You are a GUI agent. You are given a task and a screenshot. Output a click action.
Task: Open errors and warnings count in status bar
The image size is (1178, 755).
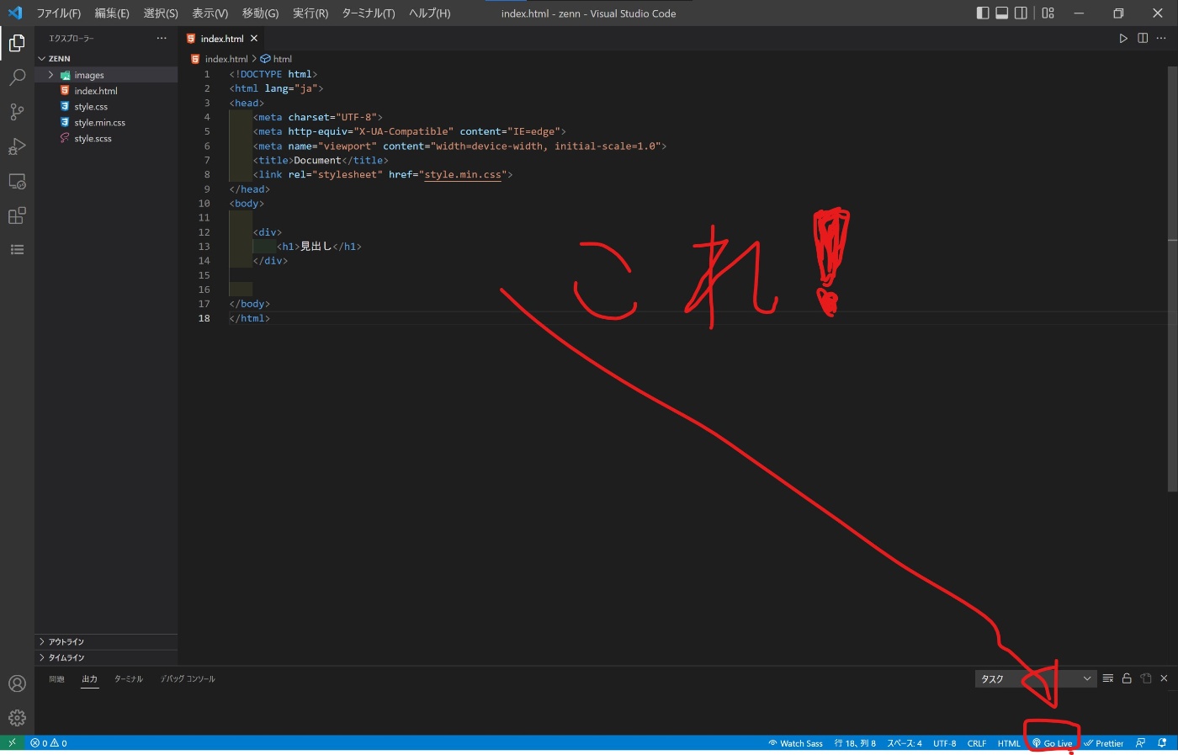tap(49, 743)
